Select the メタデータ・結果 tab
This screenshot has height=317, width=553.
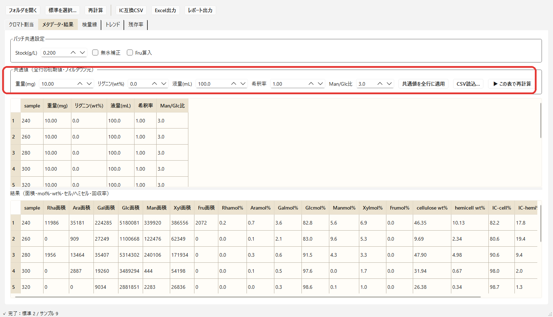[x=58, y=25]
